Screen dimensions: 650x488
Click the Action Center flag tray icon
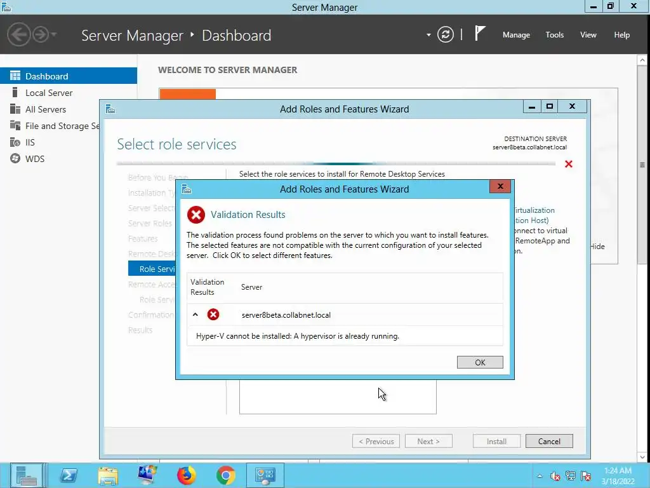[x=586, y=477]
